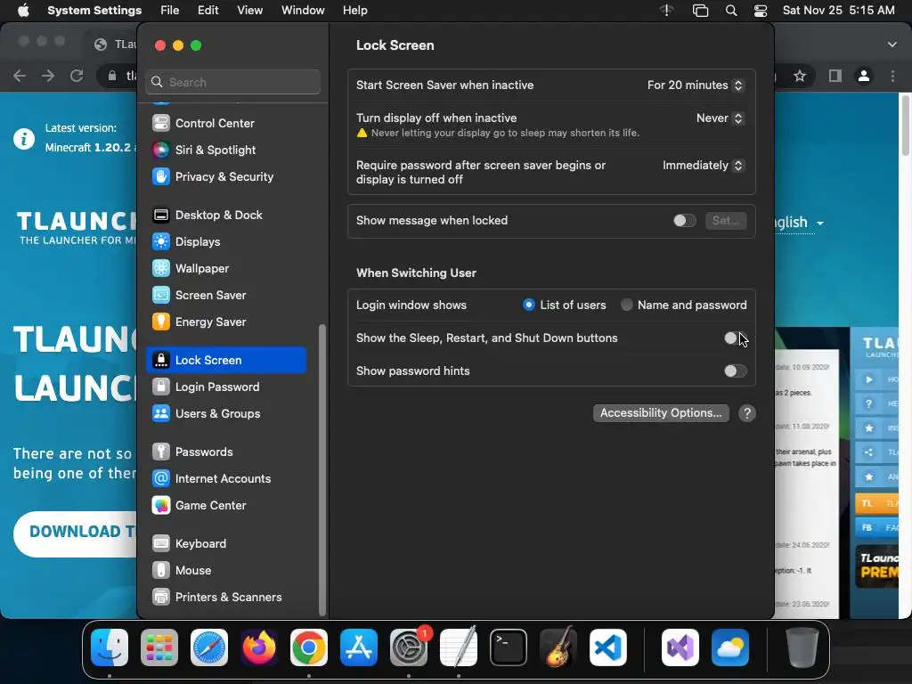Open language dropdown on TLauncher page

point(799,223)
